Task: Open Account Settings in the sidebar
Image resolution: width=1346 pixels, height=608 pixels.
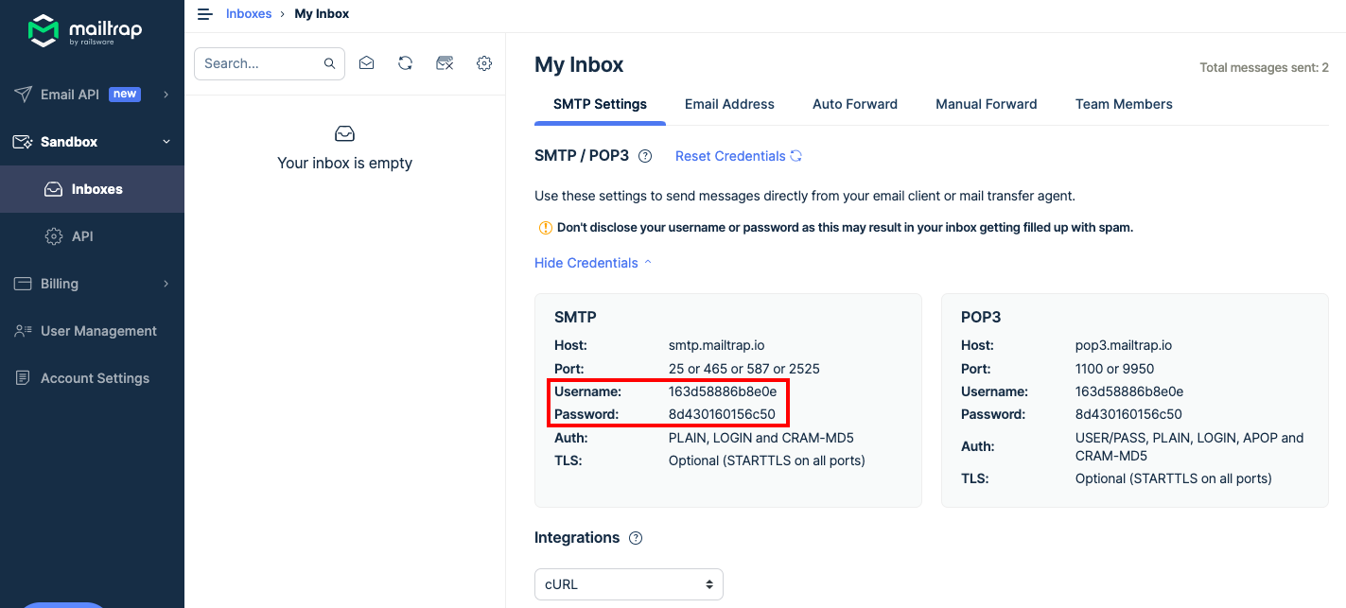Action: (92, 378)
